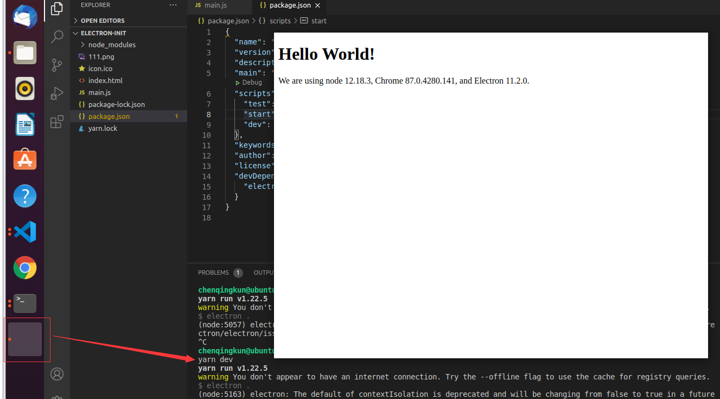Click the Debug codelens above the scripts
This screenshot has width=720, height=399.
point(249,82)
